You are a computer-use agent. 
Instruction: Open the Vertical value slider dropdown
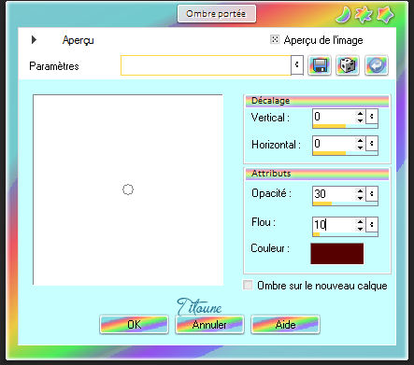pyautogui.click(x=372, y=117)
